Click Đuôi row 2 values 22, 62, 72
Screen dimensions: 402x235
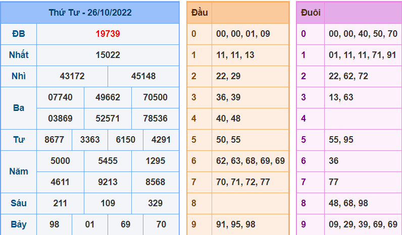(x=348, y=76)
